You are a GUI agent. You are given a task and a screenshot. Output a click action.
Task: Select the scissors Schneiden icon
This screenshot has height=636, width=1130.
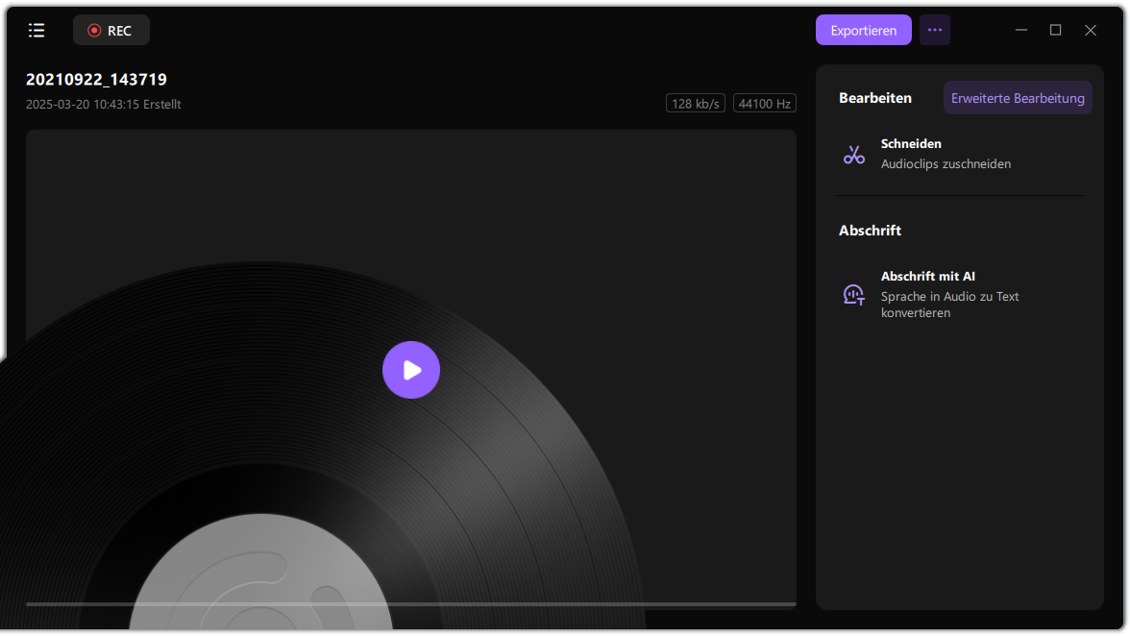pyautogui.click(x=854, y=154)
